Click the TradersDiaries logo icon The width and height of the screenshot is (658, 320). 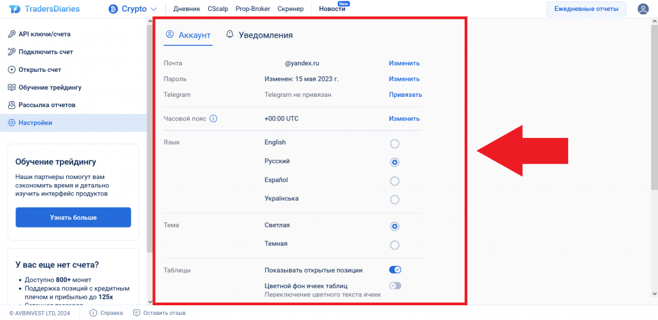15,9
